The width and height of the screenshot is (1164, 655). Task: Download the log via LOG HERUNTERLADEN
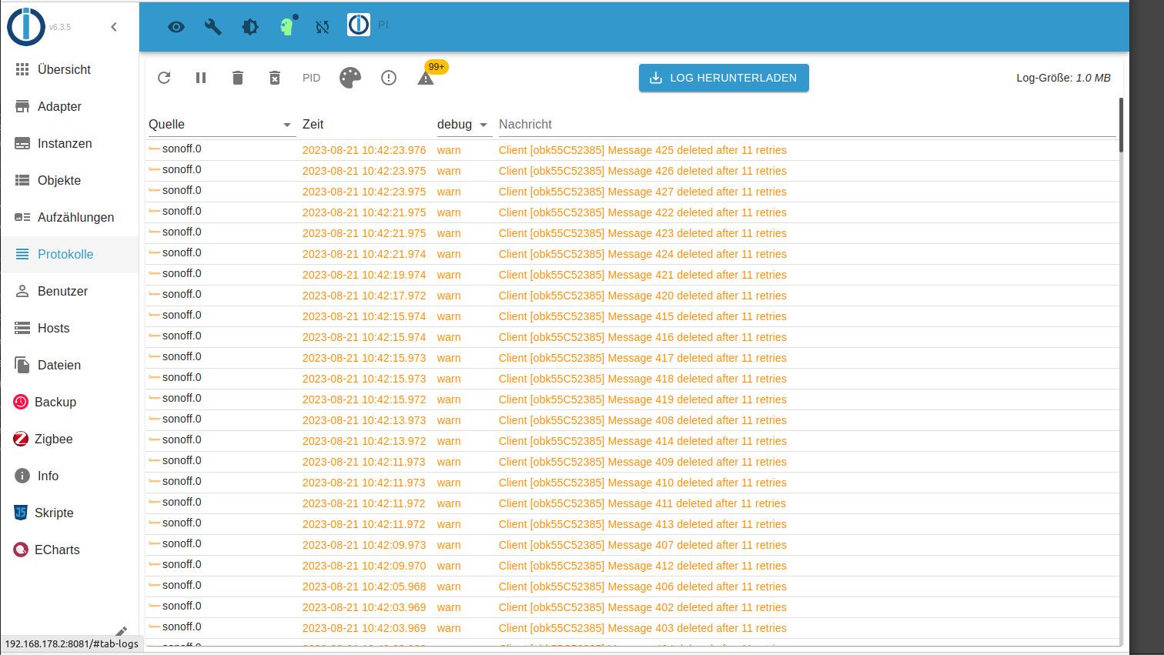pos(724,78)
